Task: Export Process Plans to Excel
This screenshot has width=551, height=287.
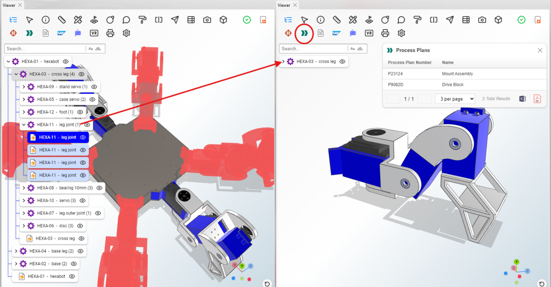Action: pyautogui.click(x=523, y=99)
